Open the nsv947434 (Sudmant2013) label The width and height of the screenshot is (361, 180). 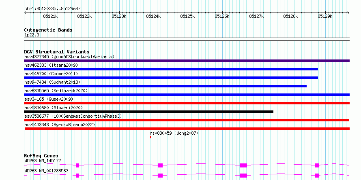pyautogui.click(x=52, y=82)
